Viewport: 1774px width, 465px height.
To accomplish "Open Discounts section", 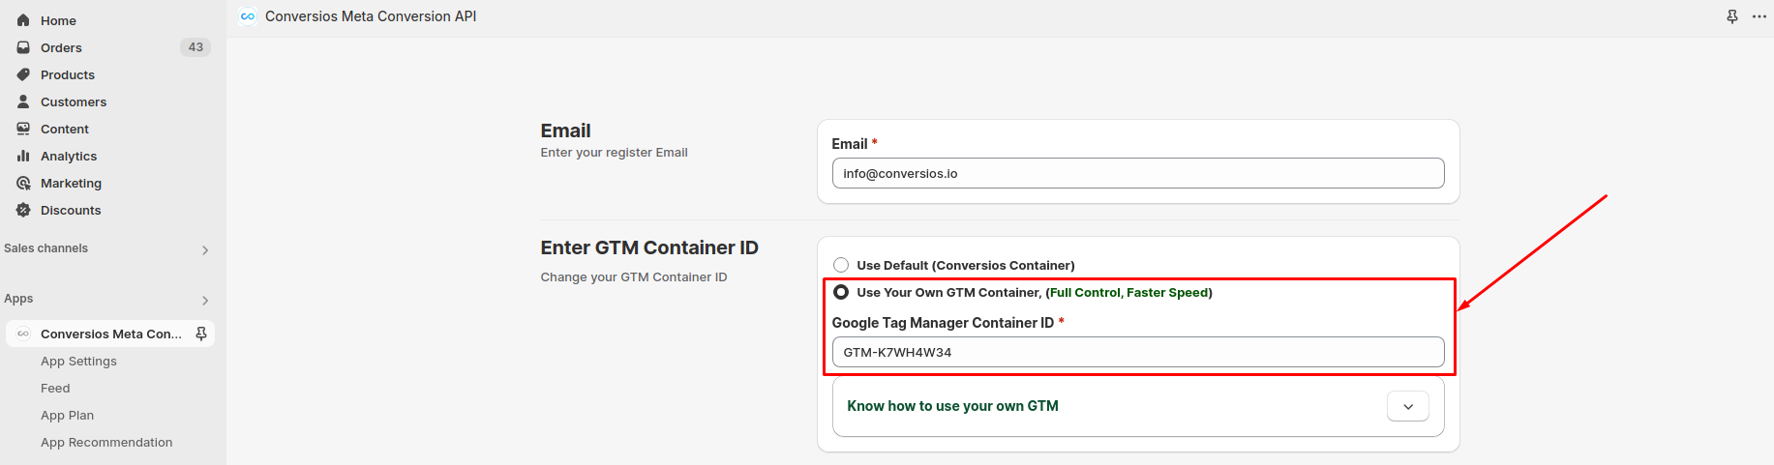I will [71, 210].
